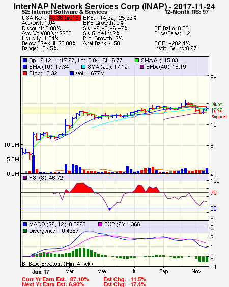
Task: Click the Vol: 1.677M label
Action: coord(90,73)
